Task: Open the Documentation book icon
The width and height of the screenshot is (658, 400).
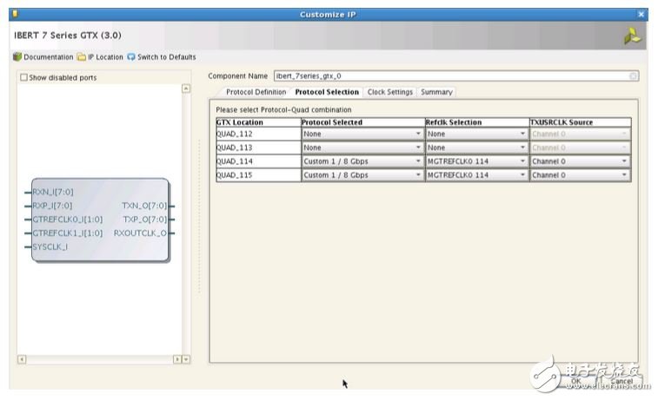Action: tap(17, 57)
